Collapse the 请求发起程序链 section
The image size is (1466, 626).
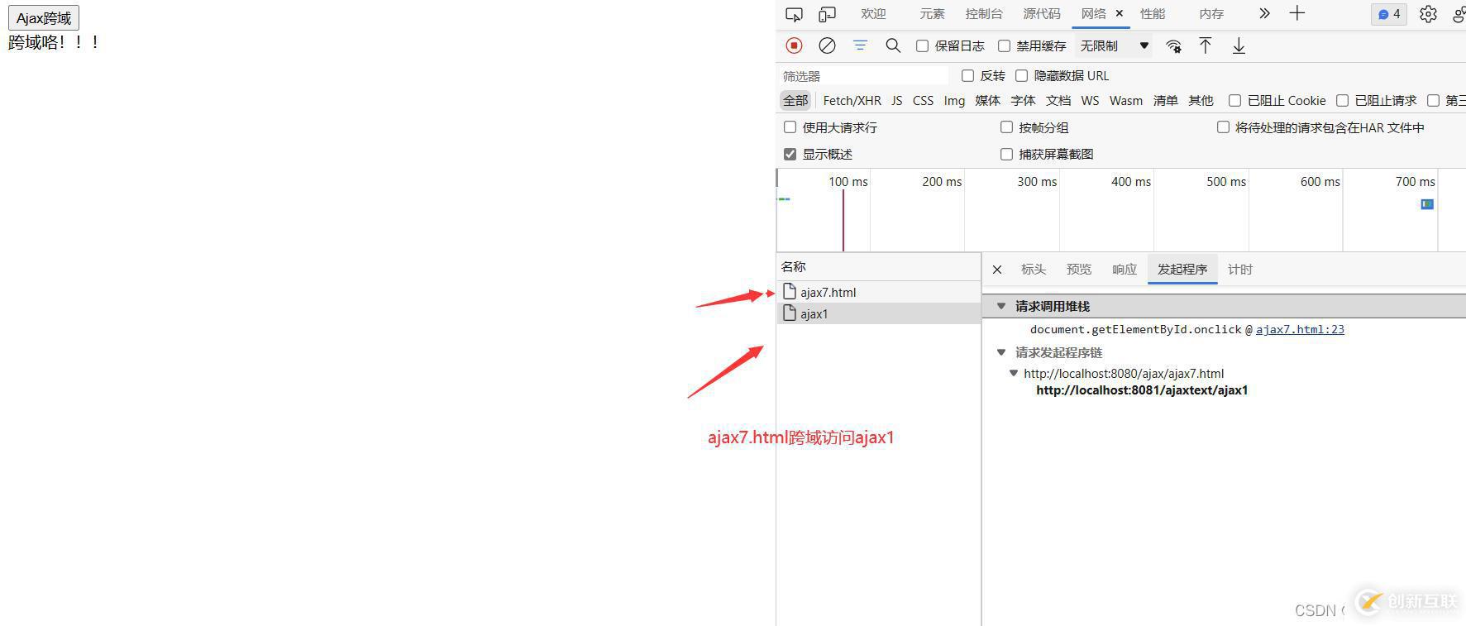pyautogui.click(x=1001, y=352)
